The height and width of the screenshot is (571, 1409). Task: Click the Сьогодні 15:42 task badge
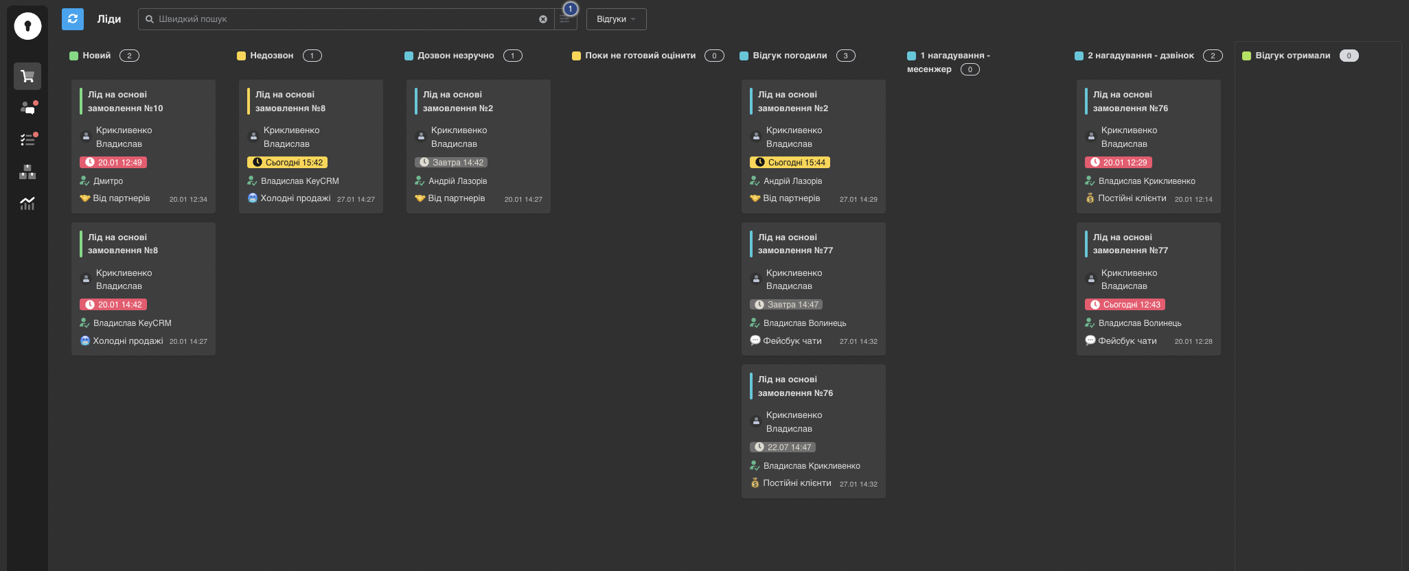coord(287,163)
